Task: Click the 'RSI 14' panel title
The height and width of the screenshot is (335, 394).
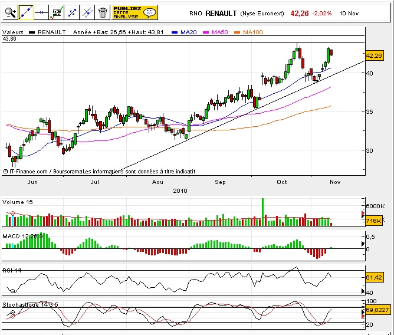Action: [12, 270]
